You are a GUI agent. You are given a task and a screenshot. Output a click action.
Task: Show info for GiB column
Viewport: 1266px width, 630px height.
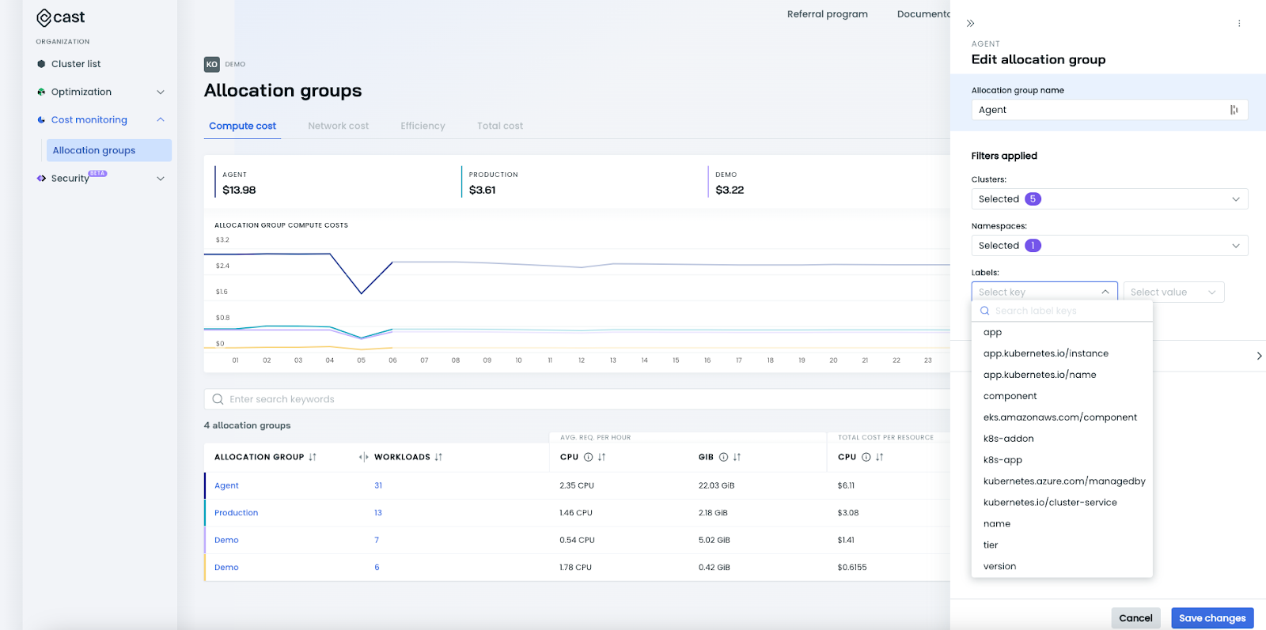723,457
